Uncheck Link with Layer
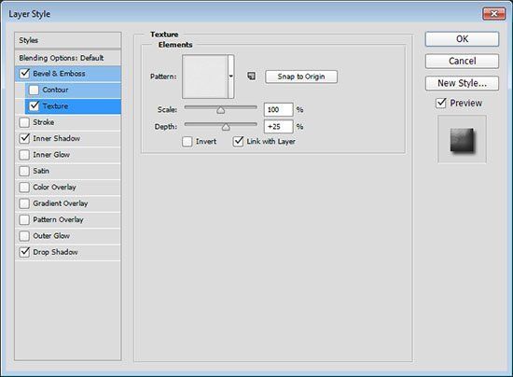 coord(238,142)
